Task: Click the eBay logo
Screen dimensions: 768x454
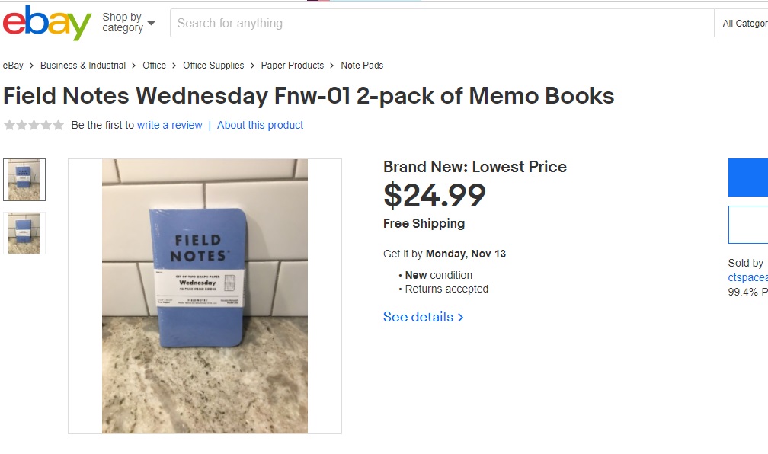Action: click(47, 23)
